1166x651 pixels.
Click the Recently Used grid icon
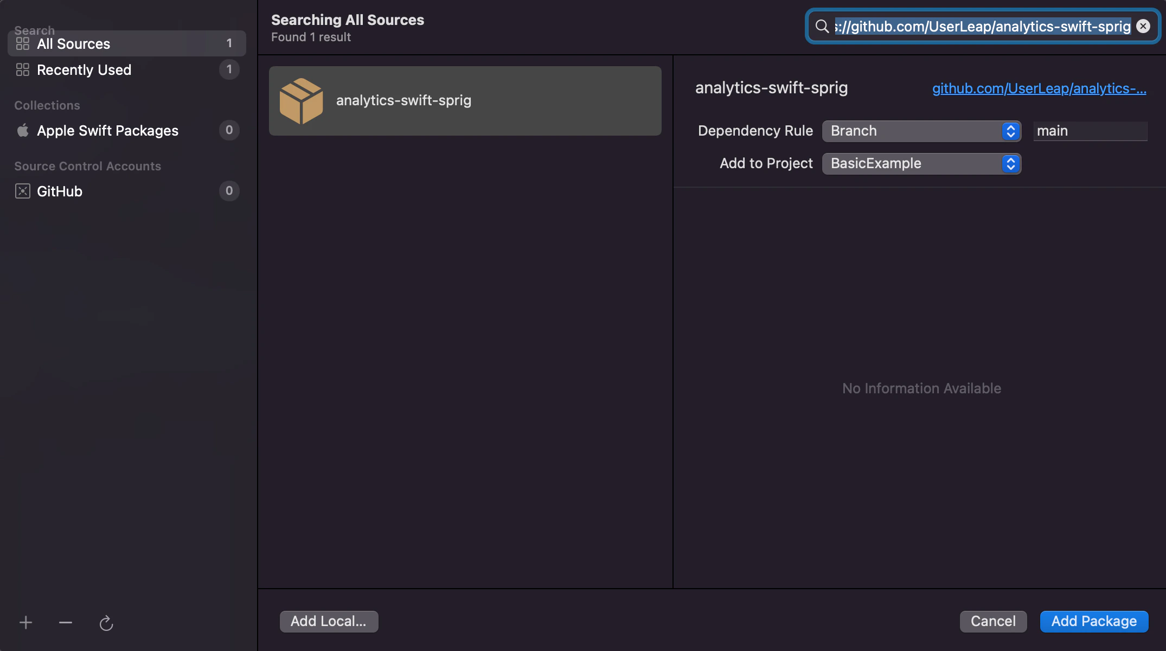pos(23,69)
